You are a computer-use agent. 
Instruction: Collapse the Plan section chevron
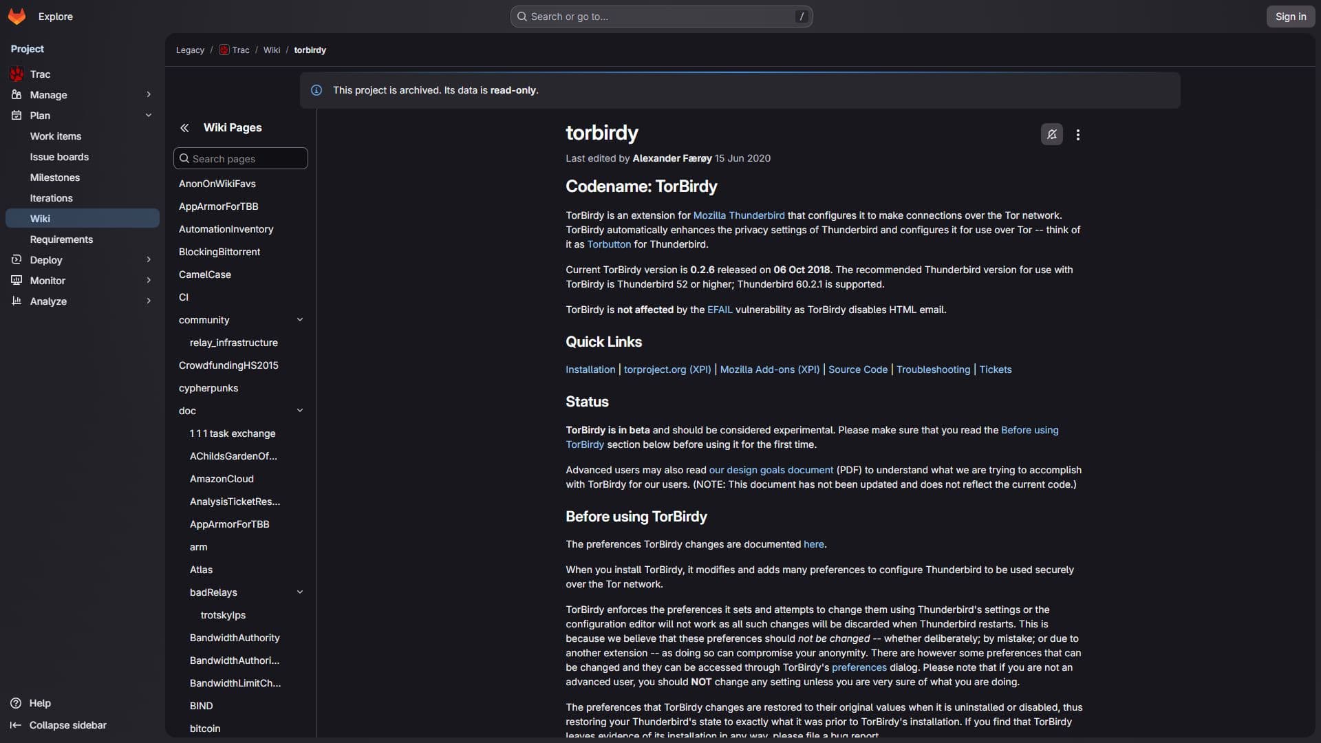(x=149, y=116)
